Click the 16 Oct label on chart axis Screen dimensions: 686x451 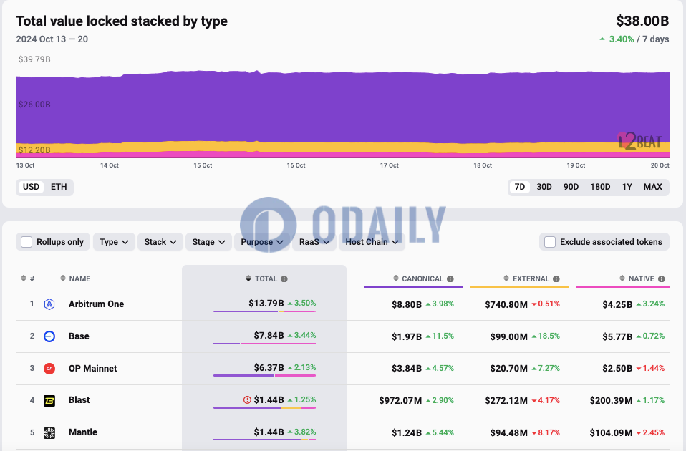click(x=296, y=165)
